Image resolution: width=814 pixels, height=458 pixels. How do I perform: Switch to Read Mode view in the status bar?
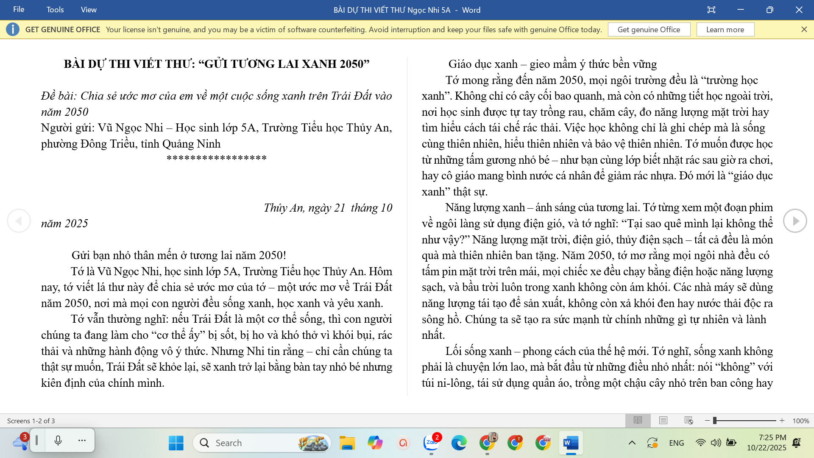click(x=638, y=420)
